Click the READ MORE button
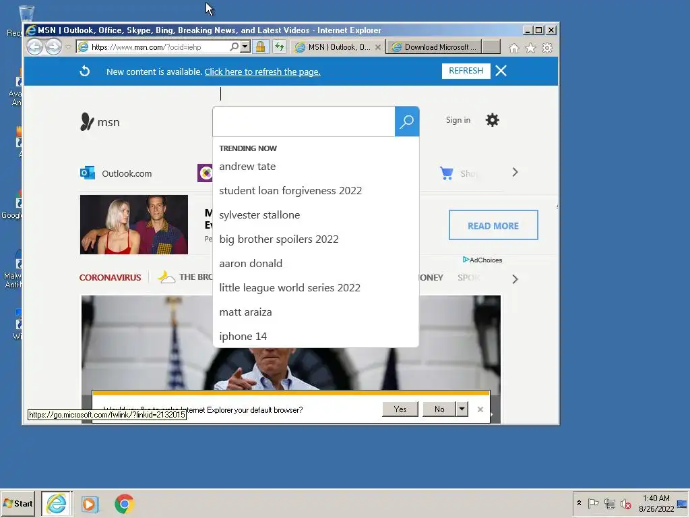Viewport: 690px width, 518px height. point(493,225)
